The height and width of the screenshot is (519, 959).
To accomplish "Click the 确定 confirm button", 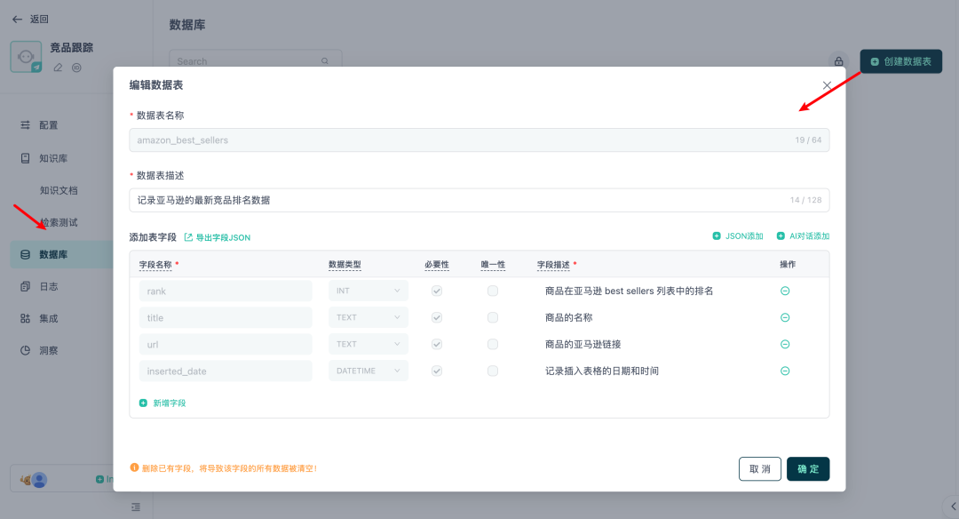I will 807,468.
